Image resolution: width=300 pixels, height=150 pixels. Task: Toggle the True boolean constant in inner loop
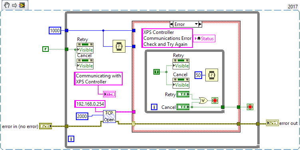(x=157, y=72)
